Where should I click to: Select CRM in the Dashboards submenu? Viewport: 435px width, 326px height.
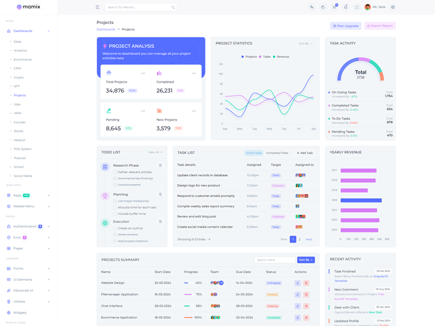(17, 68)
